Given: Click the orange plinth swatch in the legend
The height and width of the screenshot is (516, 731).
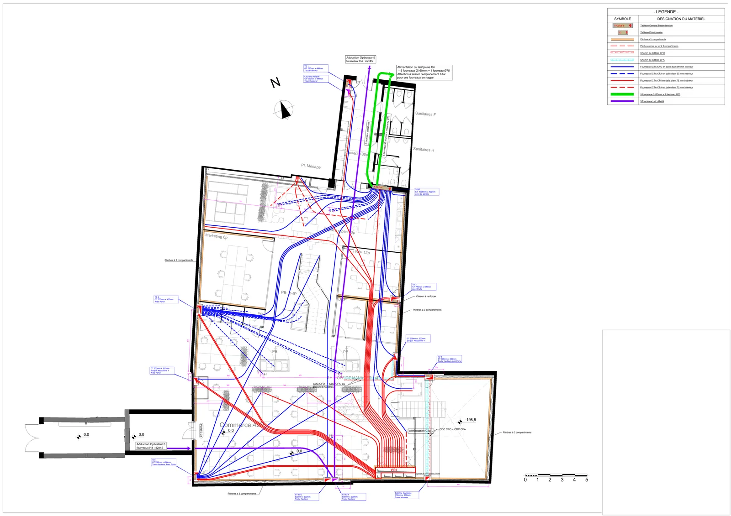Looking at the screenshot, I should pyautogui.click(x=623, y=39).
